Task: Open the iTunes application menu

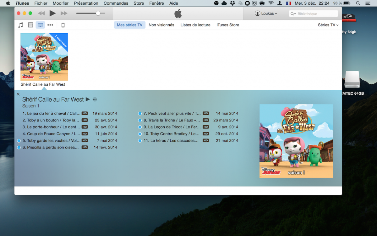Action: point(22,3)
